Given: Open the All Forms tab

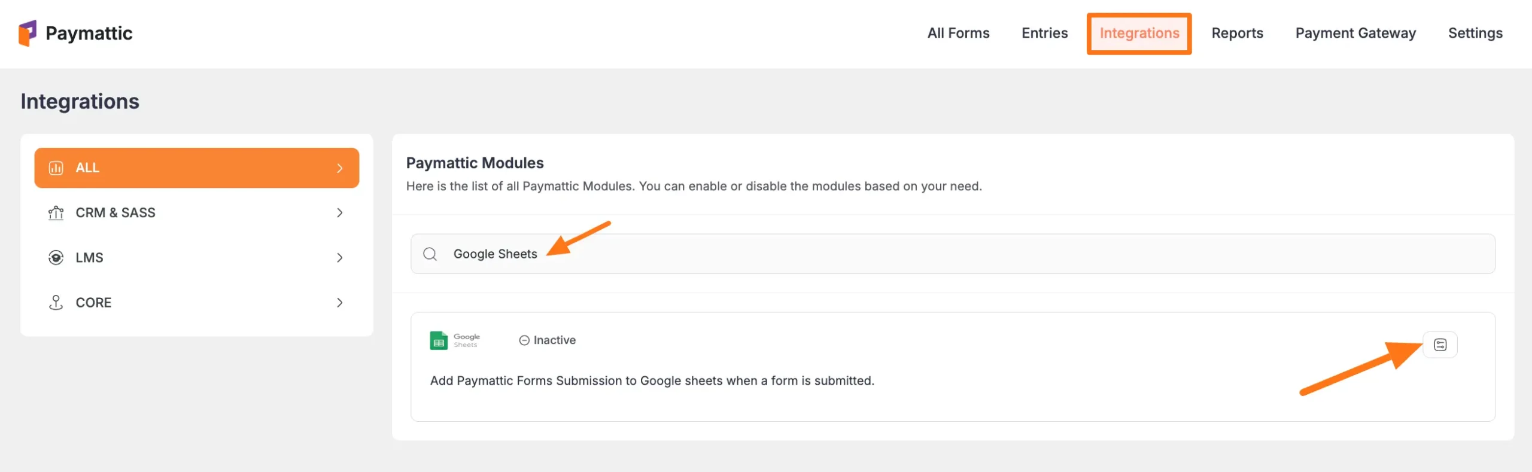Looking at the screenshot, I should [958, 34].
